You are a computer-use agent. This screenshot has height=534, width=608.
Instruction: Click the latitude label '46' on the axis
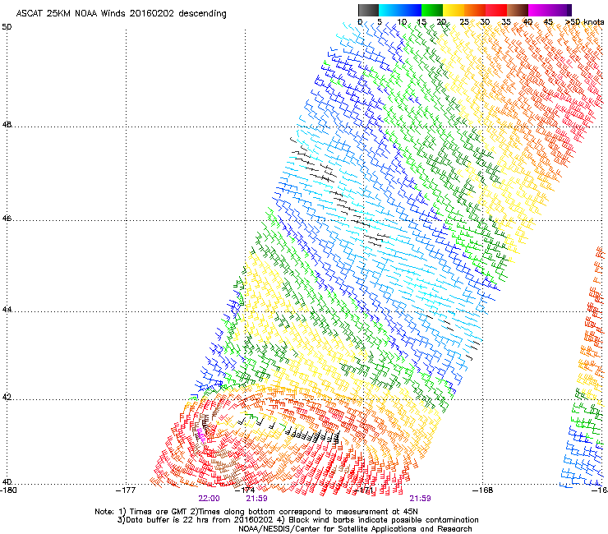[x=7, y=219]
